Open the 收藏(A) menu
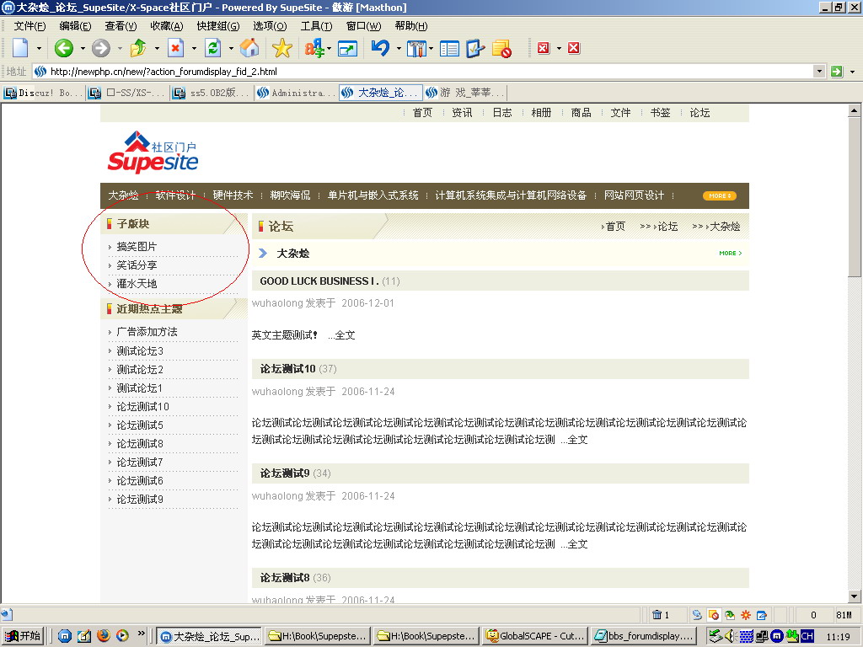Screen dimensions: 863x647 [x=166, y=26]
